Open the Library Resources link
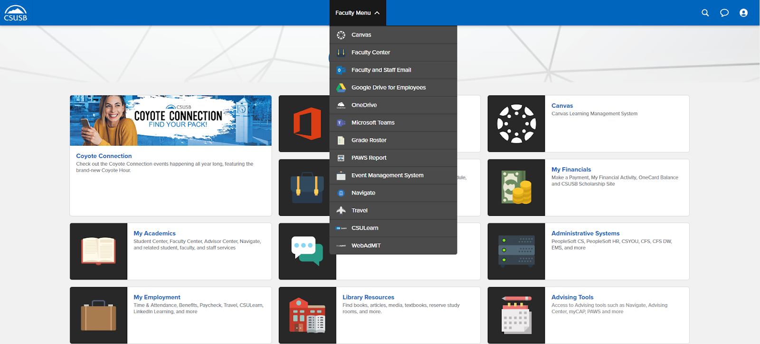The height and width of the screenshot is (344, 760). click(368, 298)
